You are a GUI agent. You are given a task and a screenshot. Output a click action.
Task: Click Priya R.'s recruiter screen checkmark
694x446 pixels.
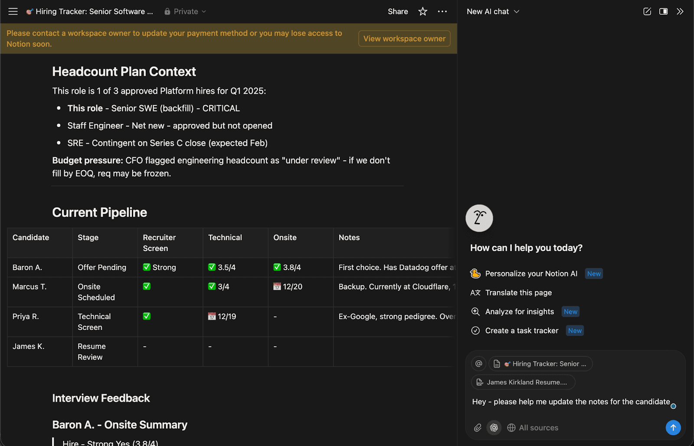point(147,316)
